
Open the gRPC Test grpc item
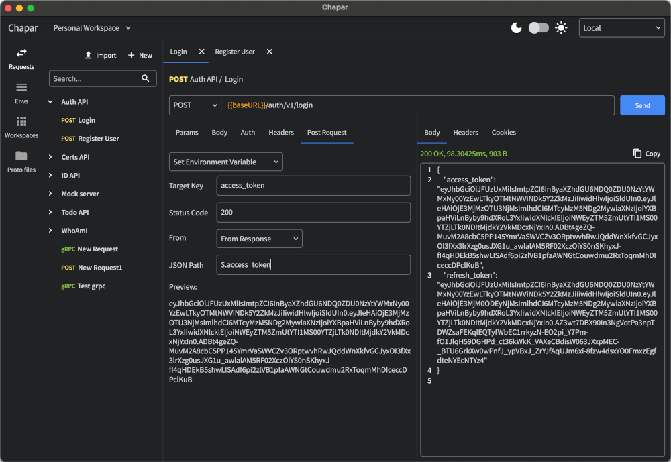pyautogui.click(x=83, y=286)
